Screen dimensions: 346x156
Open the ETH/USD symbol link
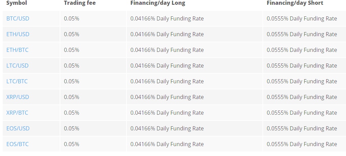point(18,34)
